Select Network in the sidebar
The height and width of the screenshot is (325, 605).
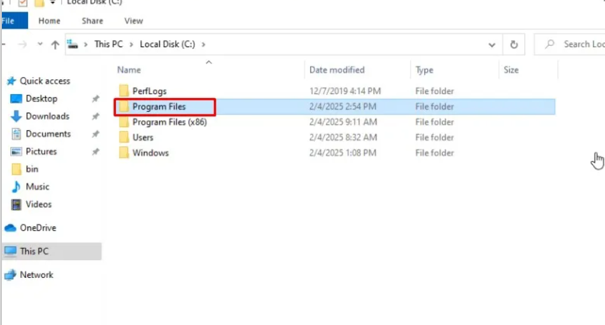point(36,275)
